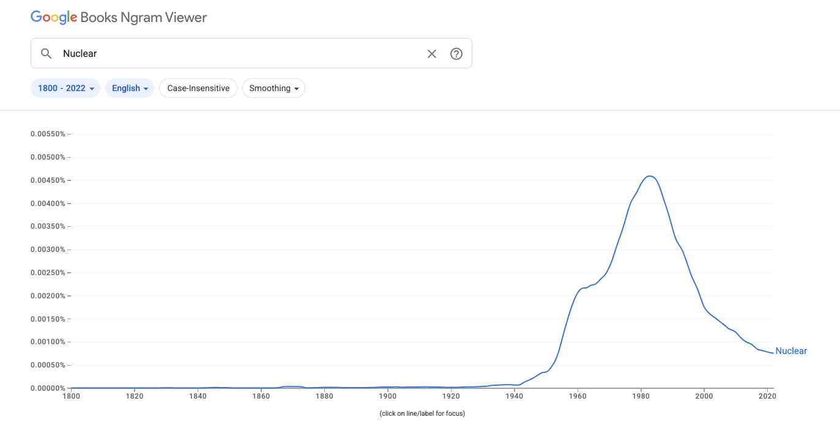Click the search magnifier icon
Image resolution: width=840 pixels, height=439 pixels.
point(46,54)
